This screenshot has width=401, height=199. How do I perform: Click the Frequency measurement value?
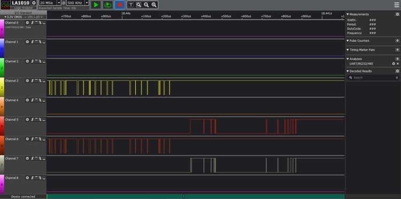click(373, 33)
